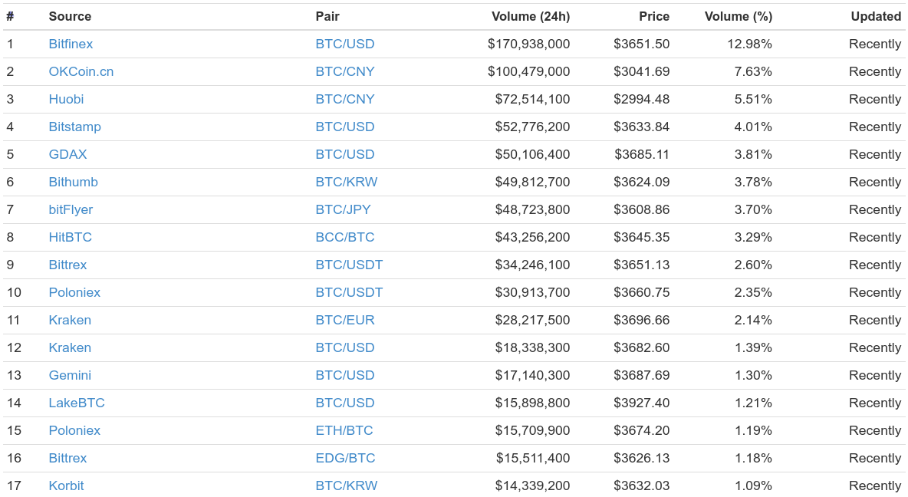Image resolution: width=908 pixels, height=497 pixels.
Task: Open the OKCoin.cn source link
Action: click(x=81, y=72)
